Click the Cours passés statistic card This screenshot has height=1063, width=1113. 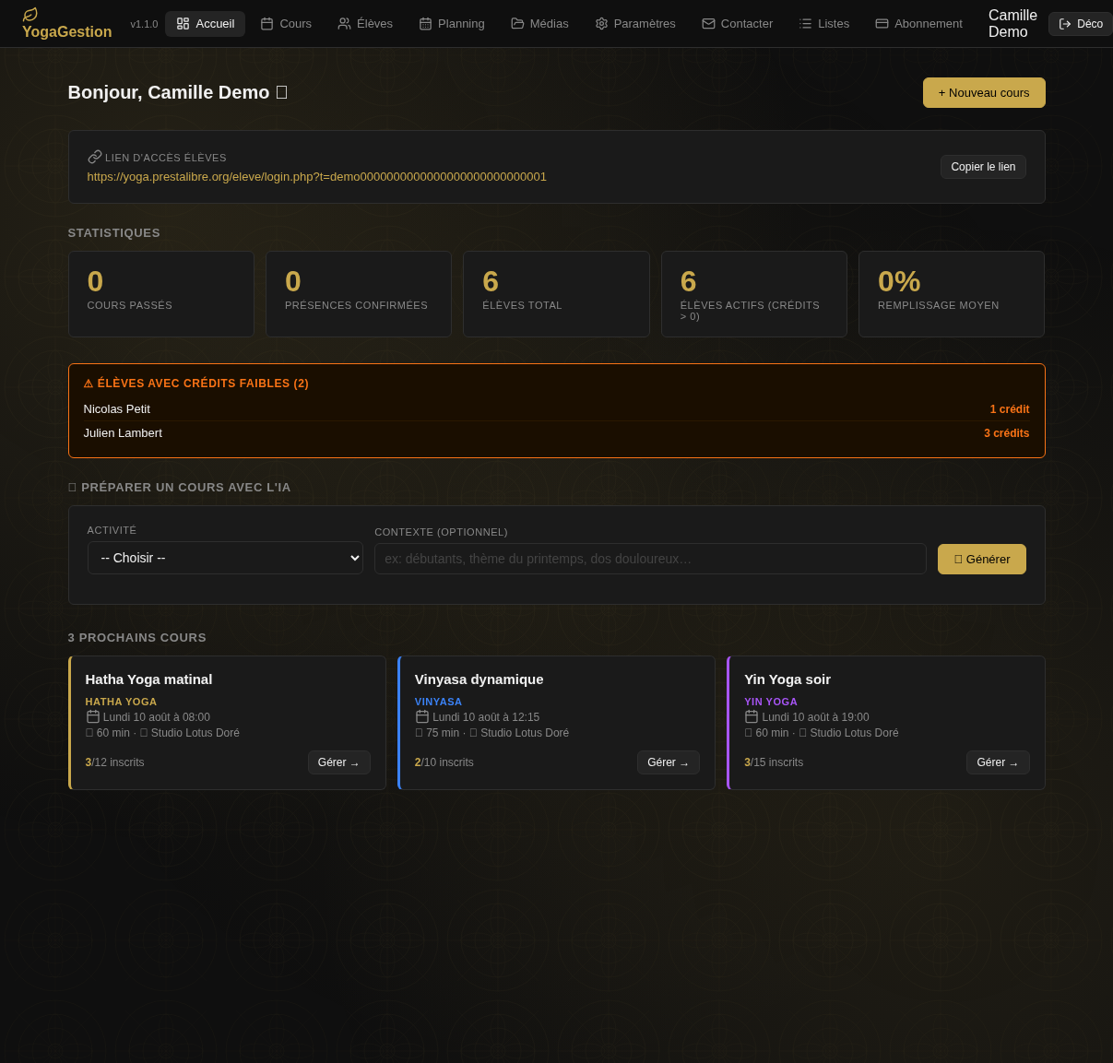click(x=161, y=294)
